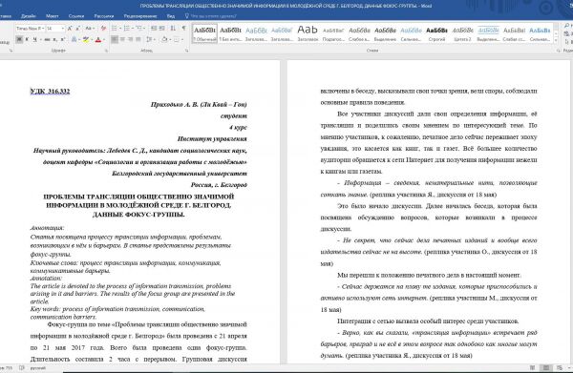
Task: Open the Font dialog launcher
Action: pyautogui.click(x=106, y=51)
